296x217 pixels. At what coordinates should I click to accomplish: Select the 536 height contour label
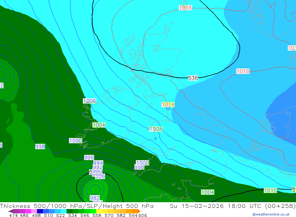[x=193, y=78]
